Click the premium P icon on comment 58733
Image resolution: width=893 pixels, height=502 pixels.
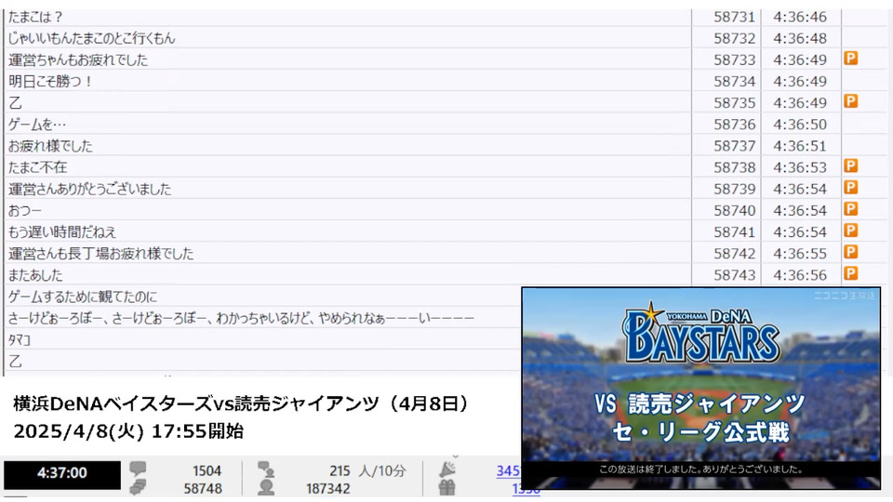point(851,59)
